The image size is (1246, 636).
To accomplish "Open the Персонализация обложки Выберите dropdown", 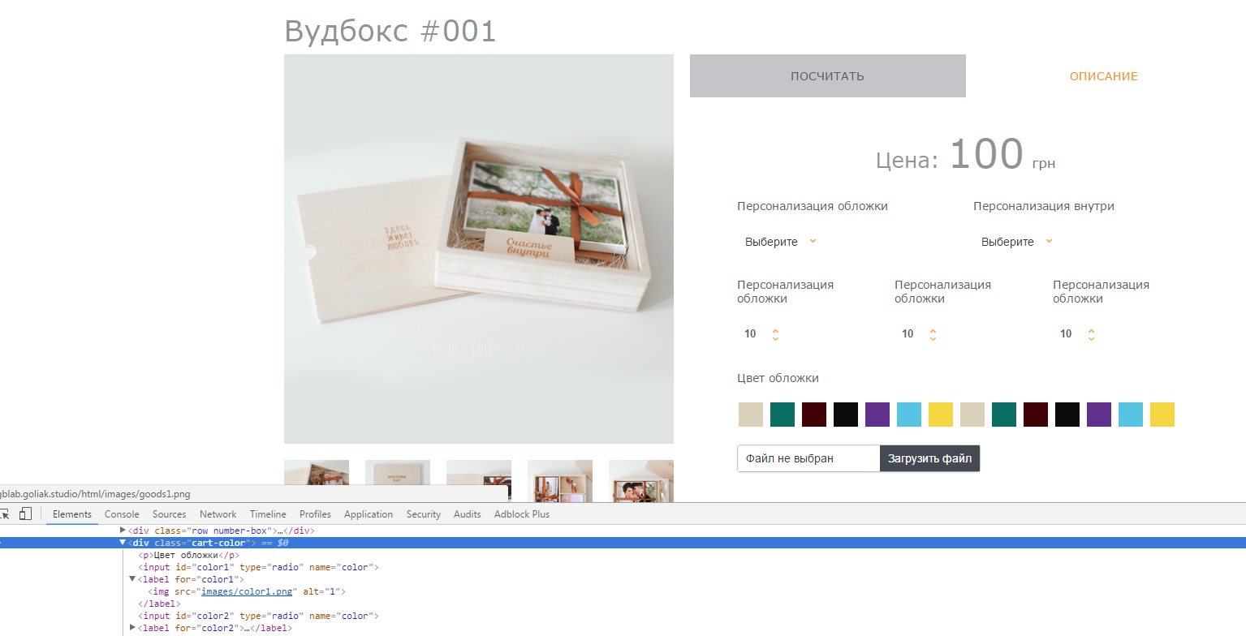I will click(x=780, y=242).
